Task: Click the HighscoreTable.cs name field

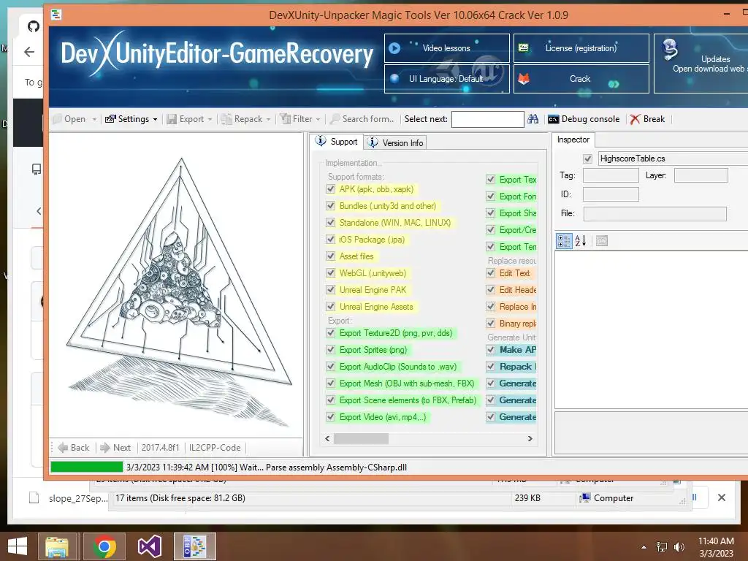Action: click(x=673, y=159)
